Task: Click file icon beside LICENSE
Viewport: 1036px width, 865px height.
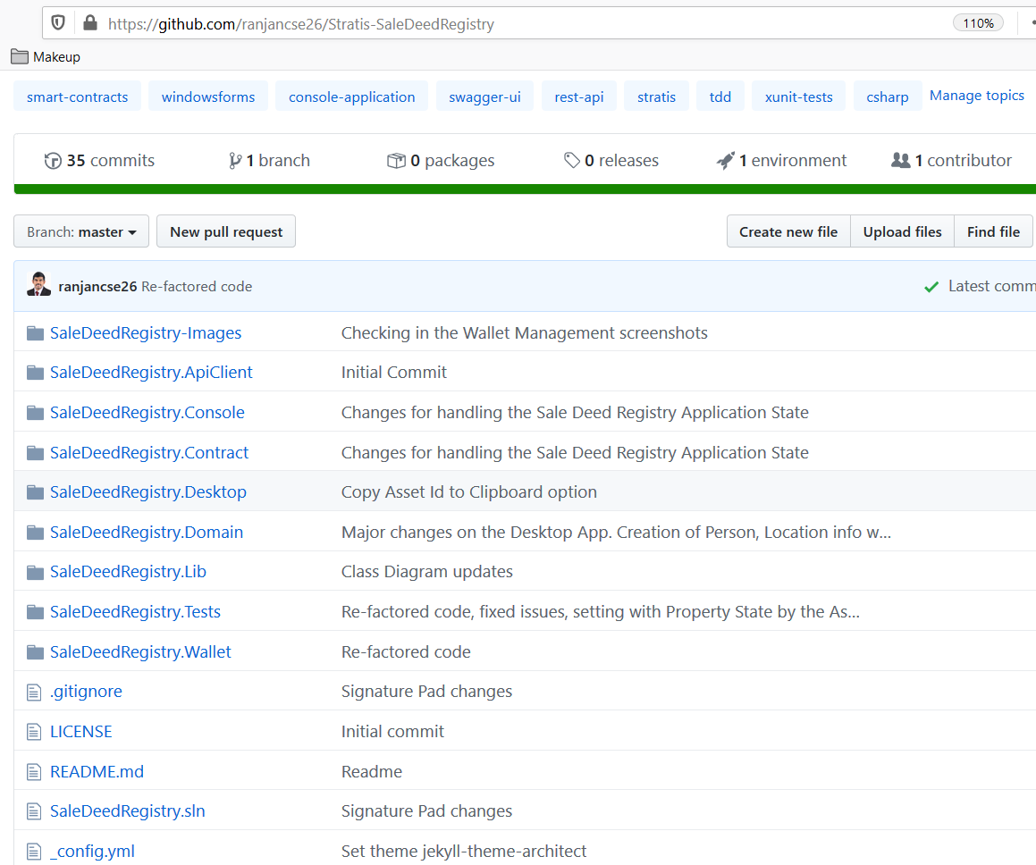Action: (34, 732)
